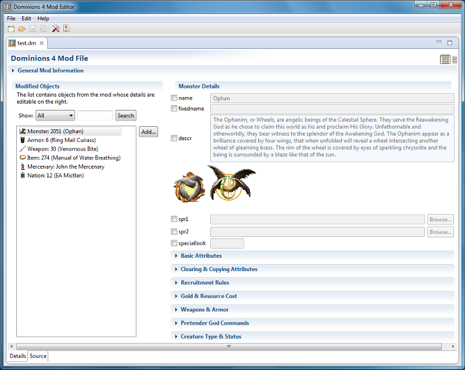The image size is (465, 370).
Task: Click the New mod file toolbar icon
Action: [11, 29]
